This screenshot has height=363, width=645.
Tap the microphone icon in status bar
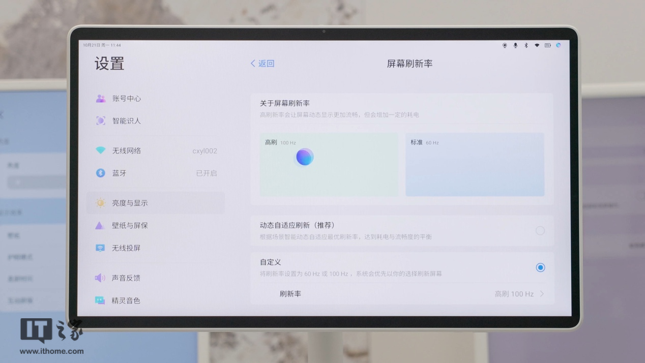pos(515,45)
